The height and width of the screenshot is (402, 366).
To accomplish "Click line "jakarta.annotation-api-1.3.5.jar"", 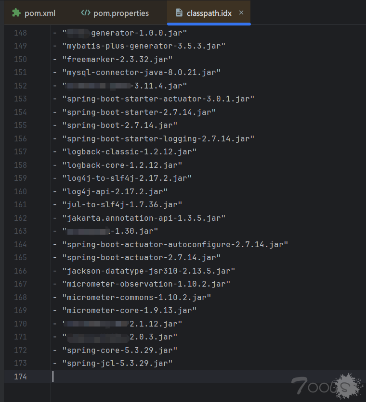I will coord(144,218).
